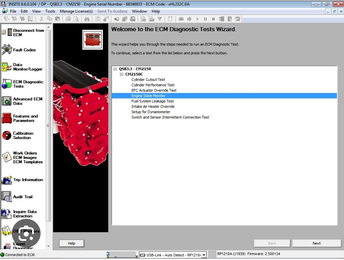Open Fault Codes in the sidebar
344x260 pixels.
19,50
